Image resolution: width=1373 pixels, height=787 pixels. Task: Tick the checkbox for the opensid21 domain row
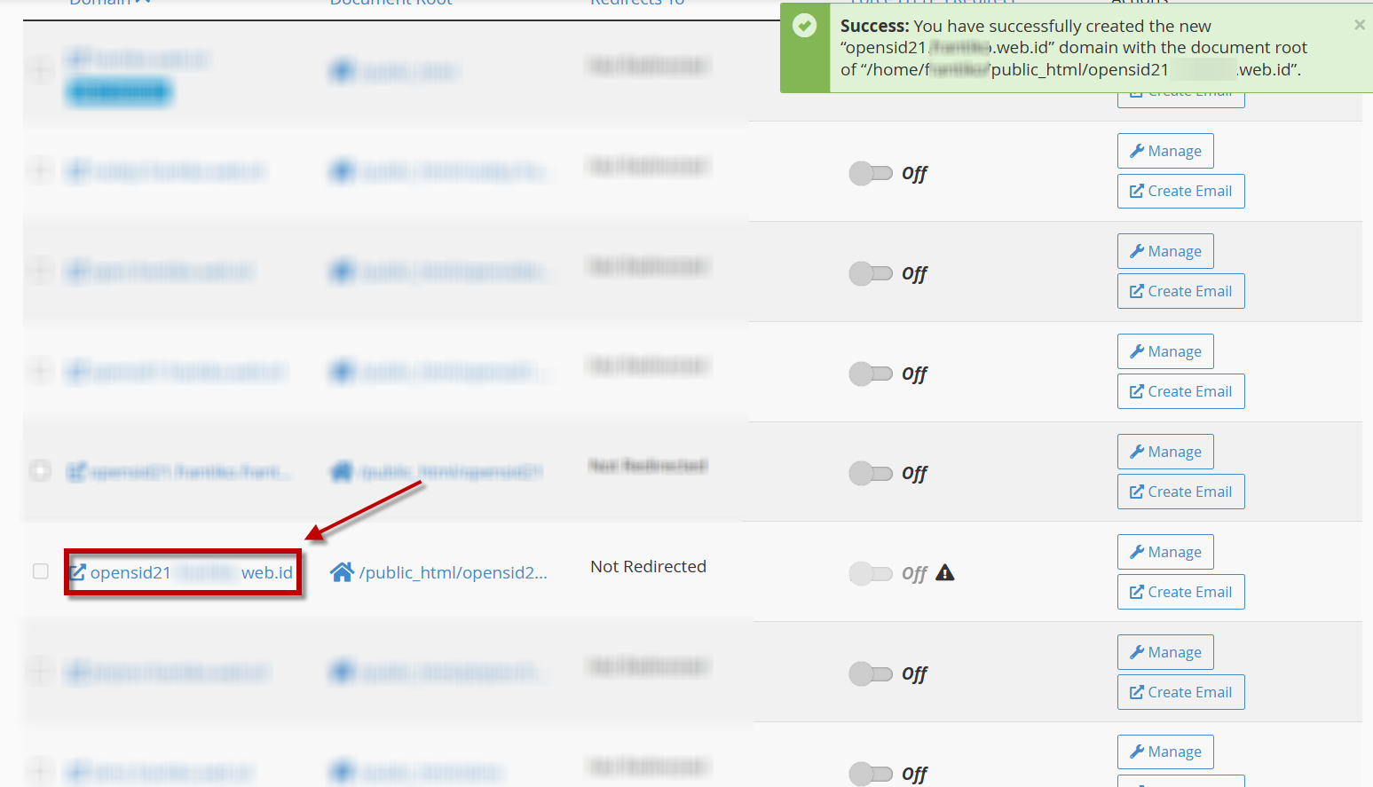pos(41,571)
